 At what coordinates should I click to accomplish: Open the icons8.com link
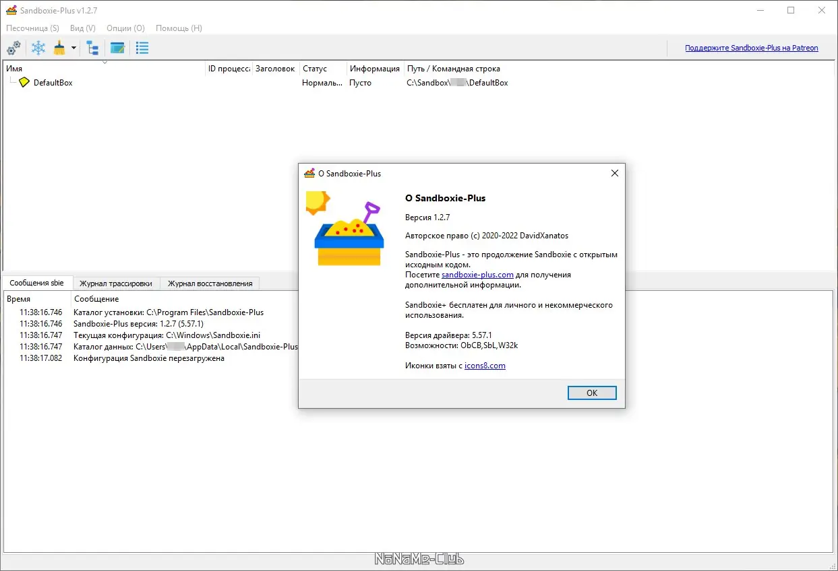click(x=485, y=366)
